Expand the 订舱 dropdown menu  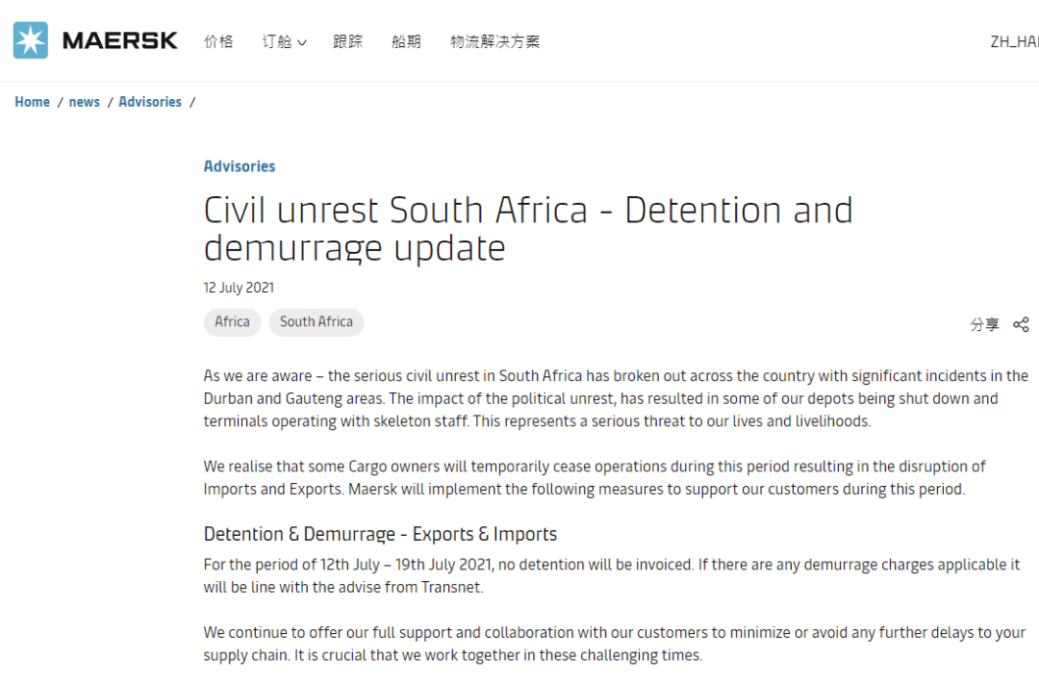(284, 41)
